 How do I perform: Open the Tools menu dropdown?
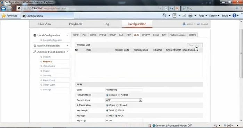pyautogui.click(x=226, y=16)
